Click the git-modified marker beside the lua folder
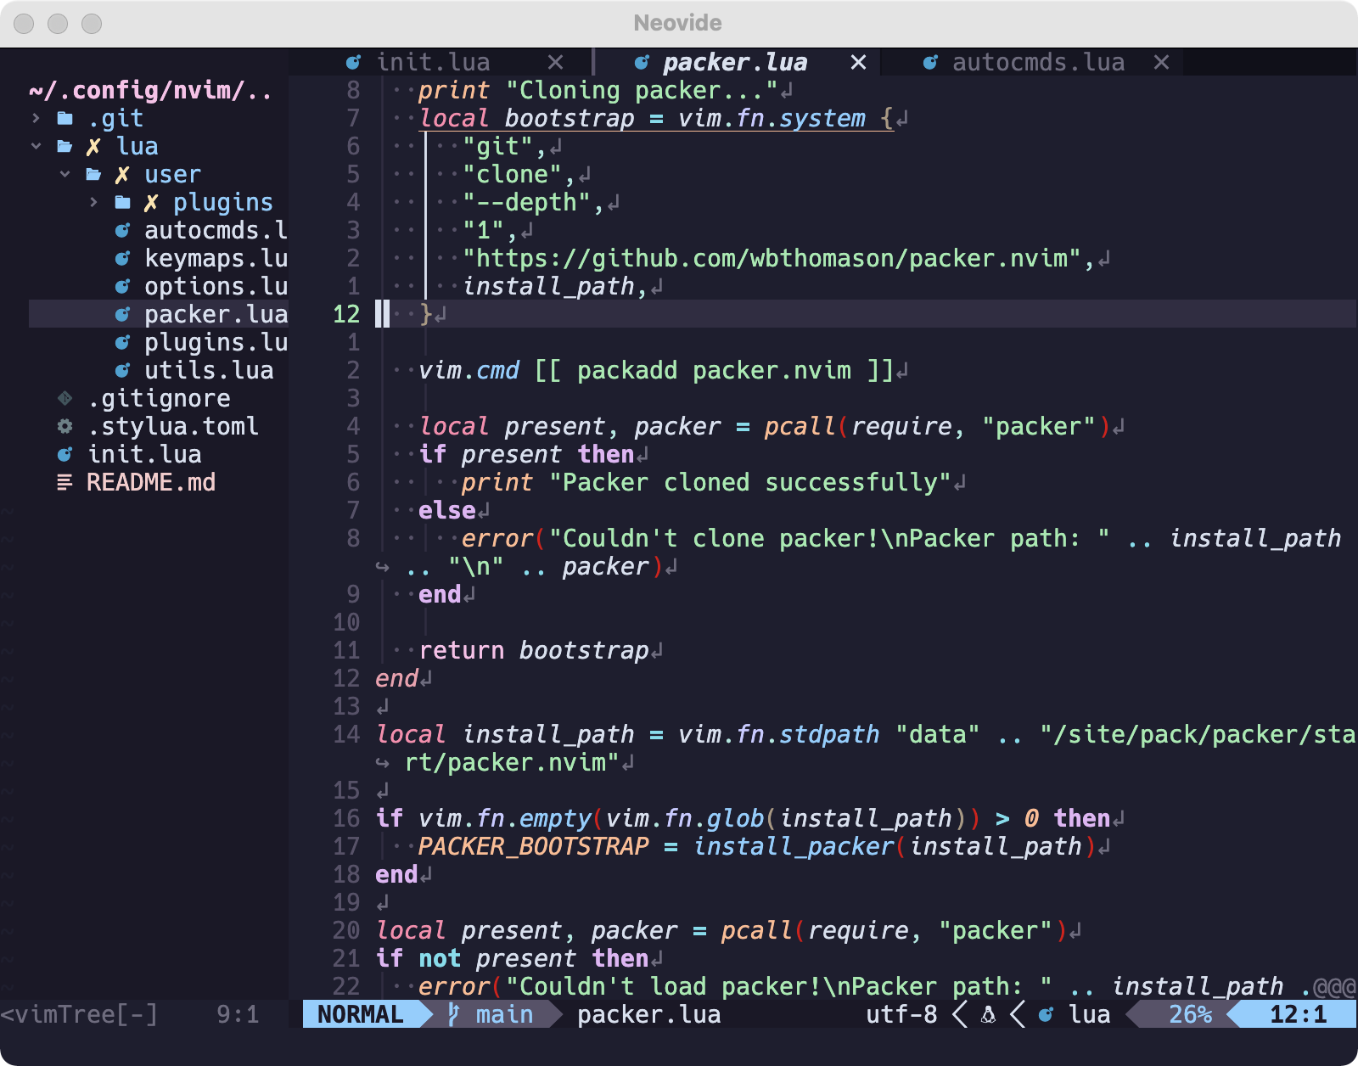1358x1066 pixels. (93, 146)
